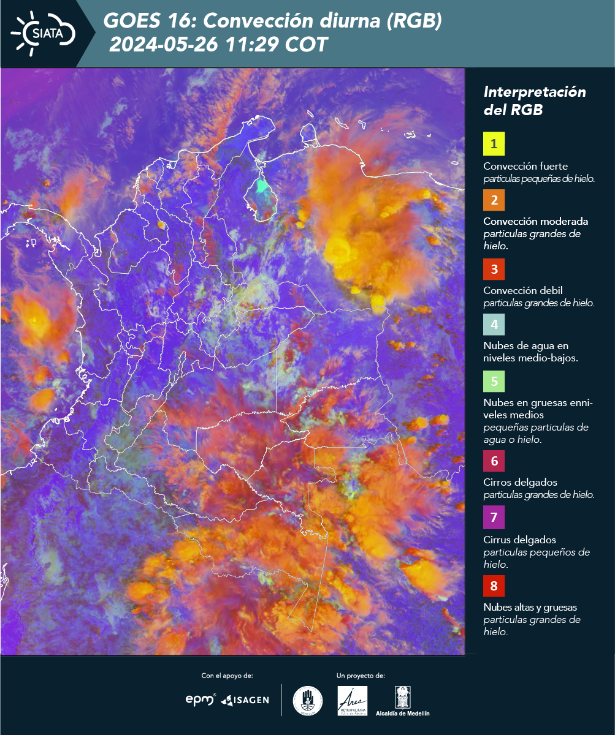Click the epm logo
615x735 pixels.
point(200,699)
